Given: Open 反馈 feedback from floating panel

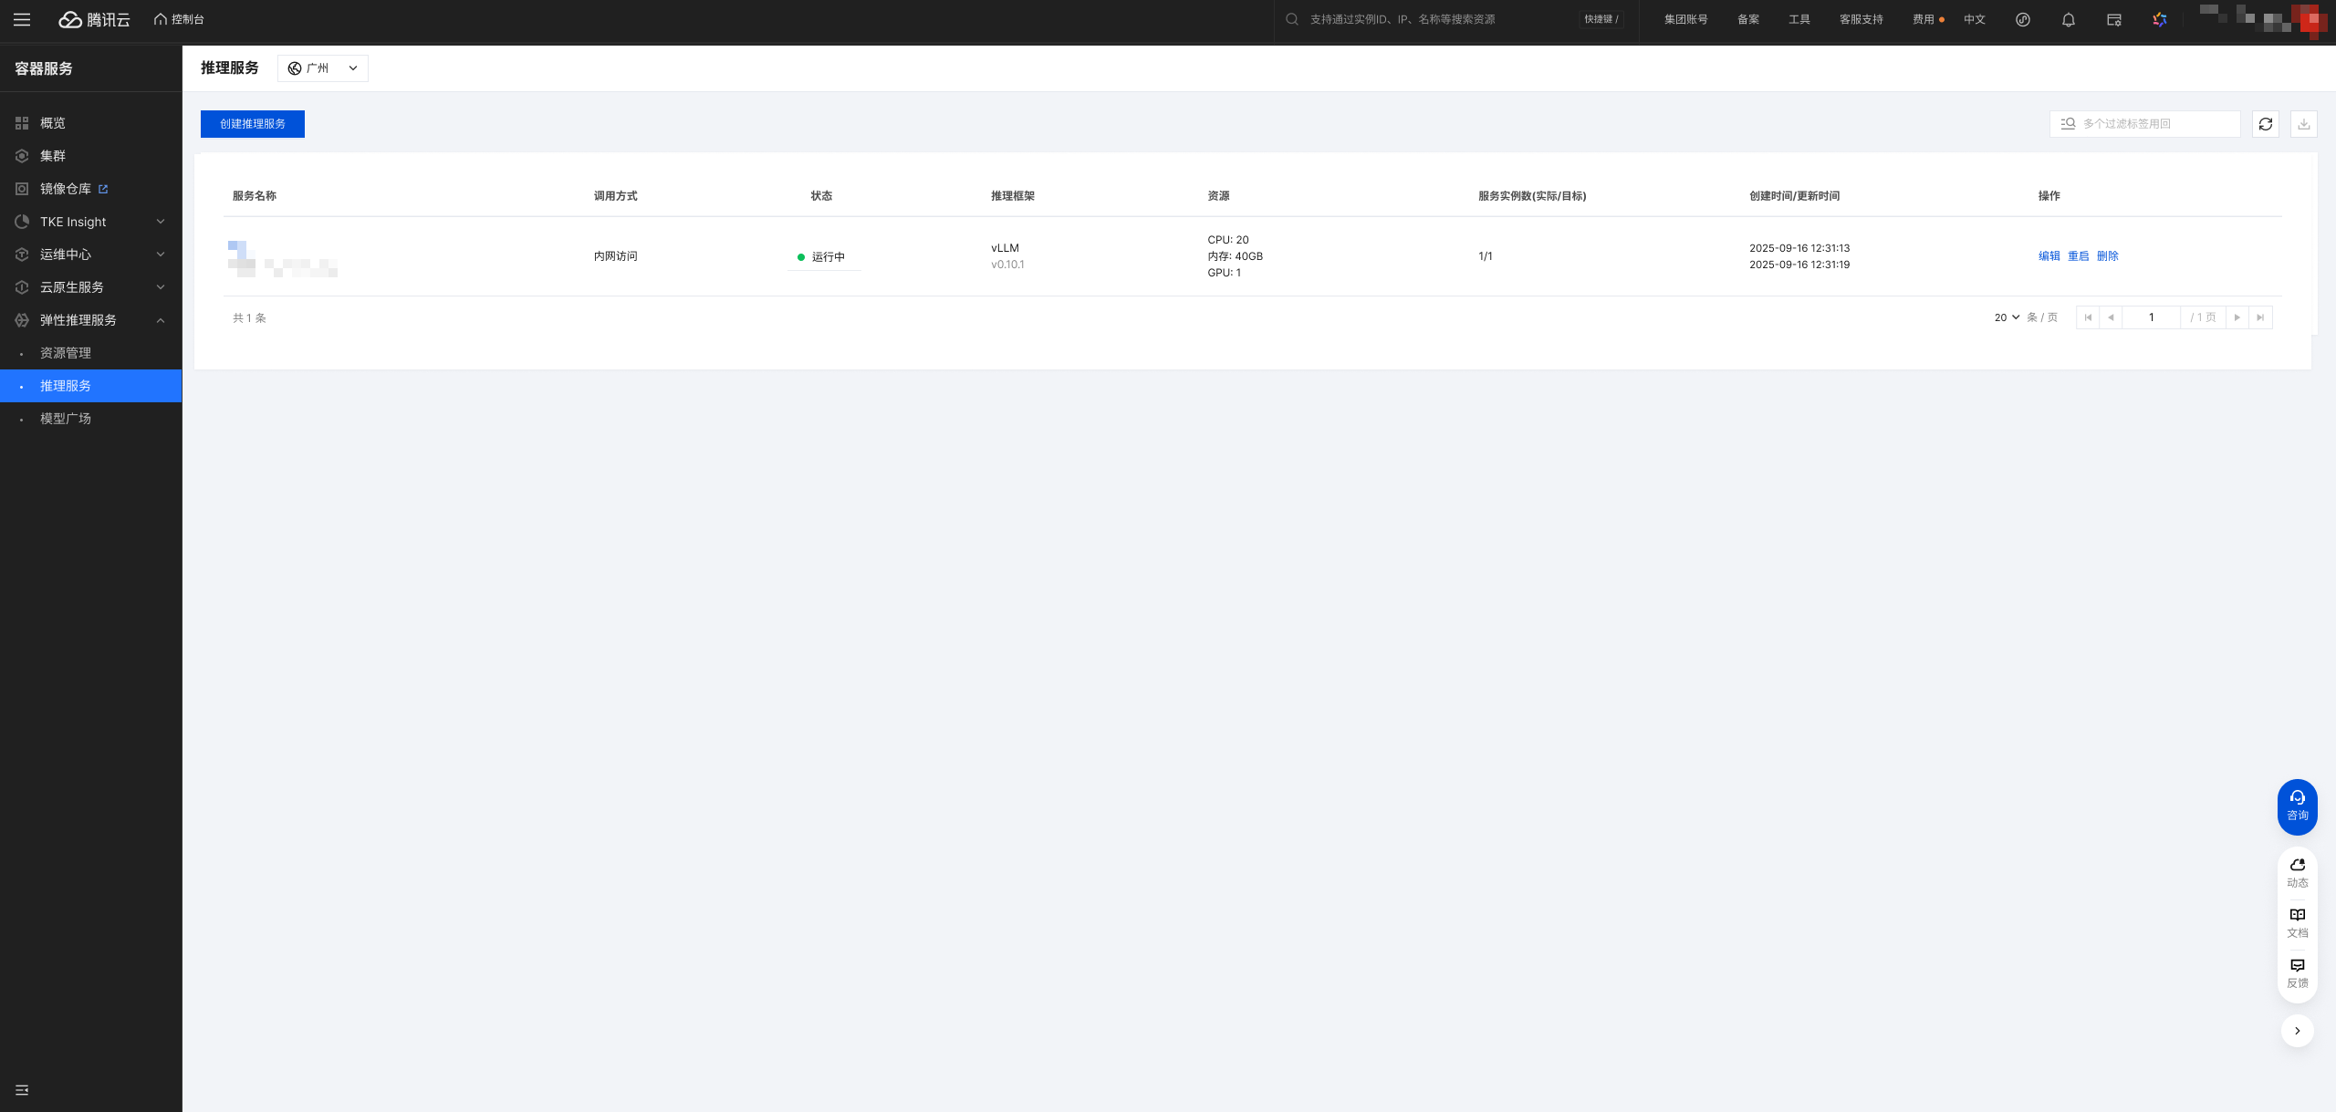Looking at the screenshot, I should [2297, 972].
